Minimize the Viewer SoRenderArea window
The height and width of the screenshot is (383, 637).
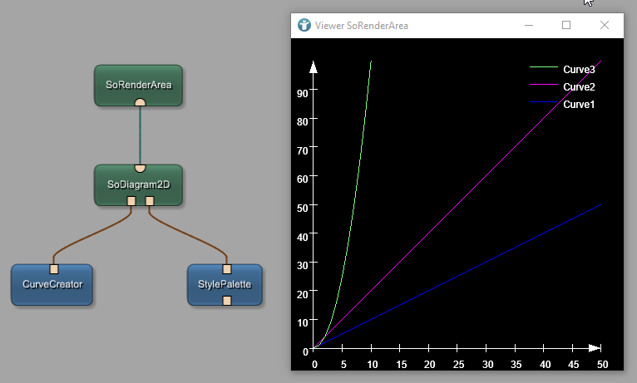pyautogui.click(x=529, y=25)
